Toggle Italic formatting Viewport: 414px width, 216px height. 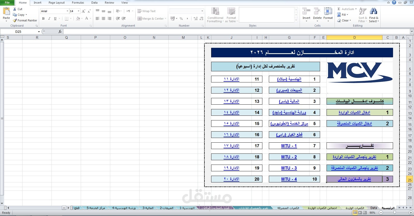point(49,19)
